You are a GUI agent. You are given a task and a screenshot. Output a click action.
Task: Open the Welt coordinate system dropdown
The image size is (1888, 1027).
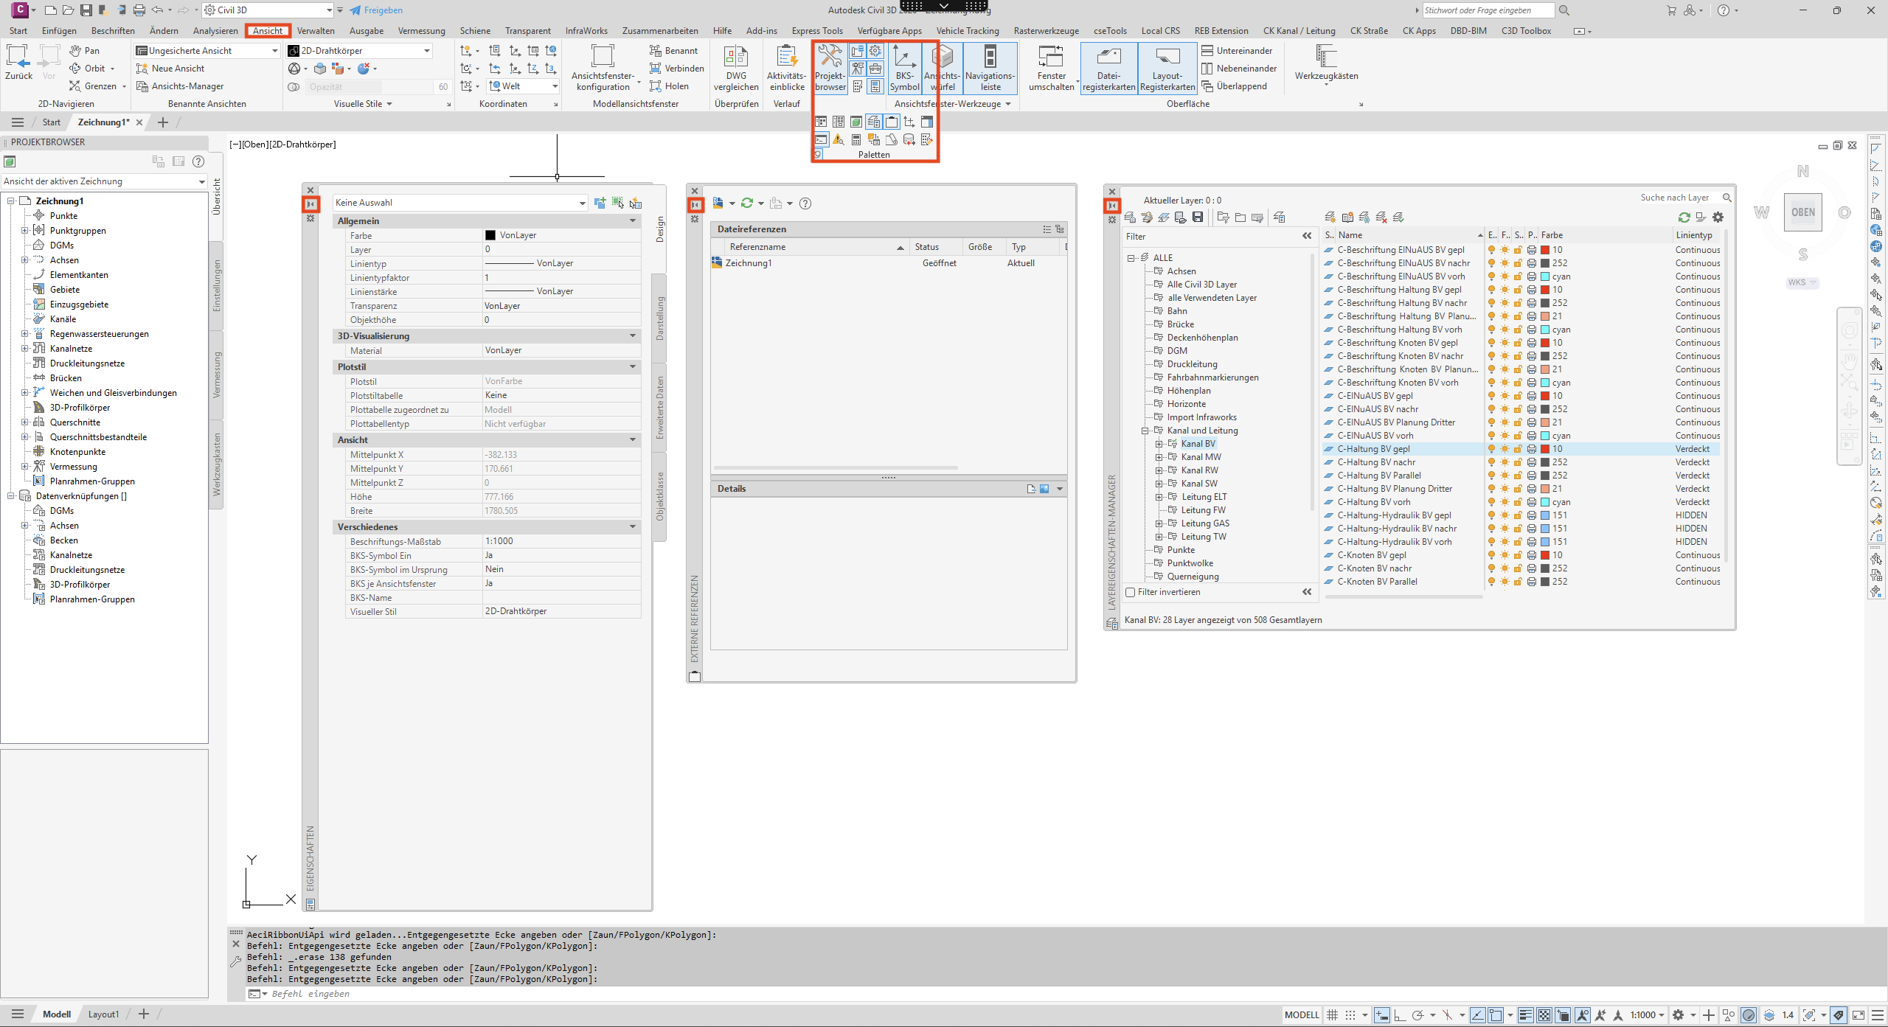pyautogui.click(x=524, y=86)
